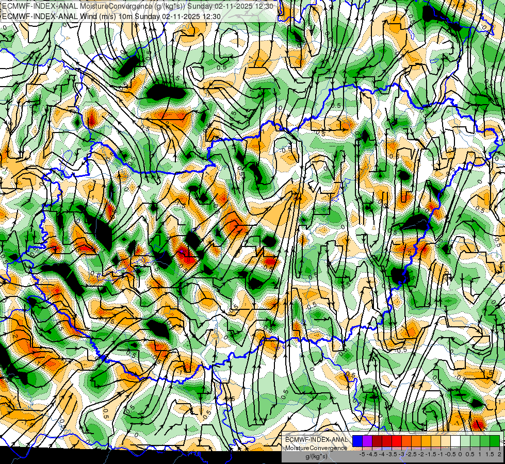Click the -1.5 tick label on the legend scale
Viewport: 505px width, 464px height.
tap(431, 454)
